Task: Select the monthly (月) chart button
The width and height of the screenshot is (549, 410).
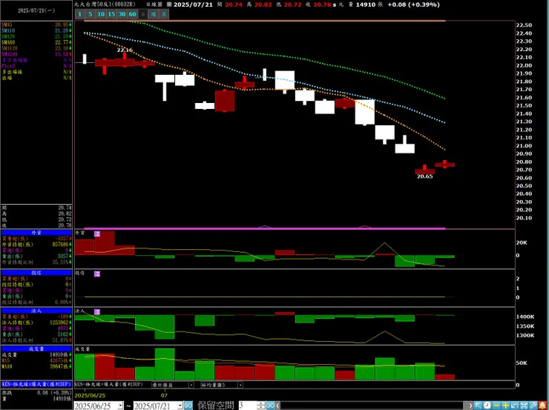Action: click(164, 14)
